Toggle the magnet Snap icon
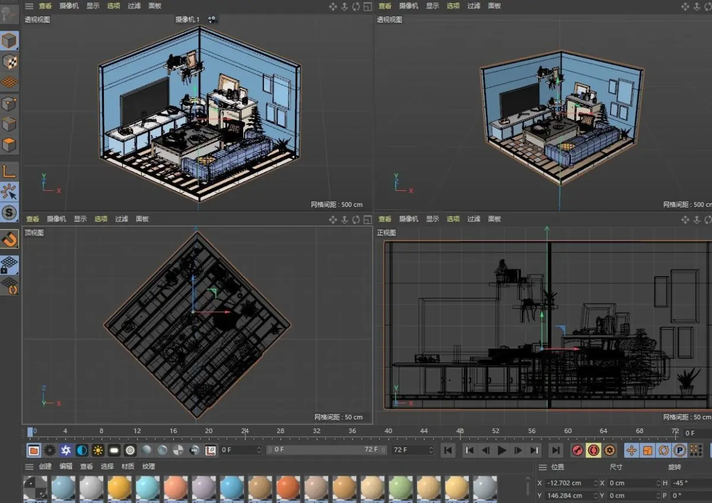 coord(9,239)
